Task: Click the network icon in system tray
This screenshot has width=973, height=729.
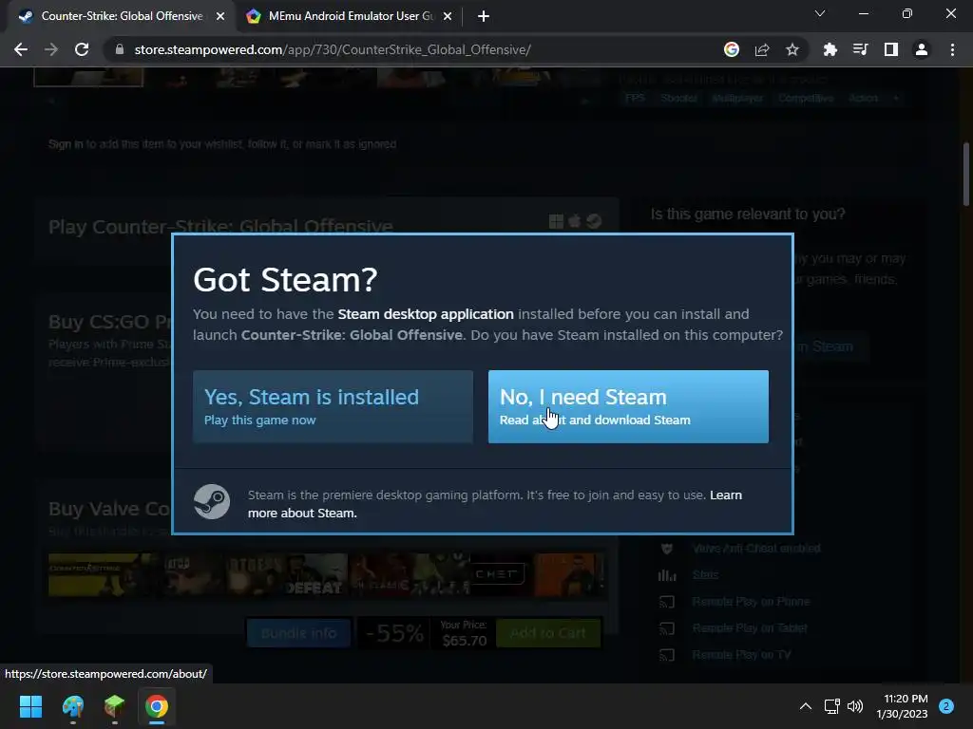Action: click(831, 706)
